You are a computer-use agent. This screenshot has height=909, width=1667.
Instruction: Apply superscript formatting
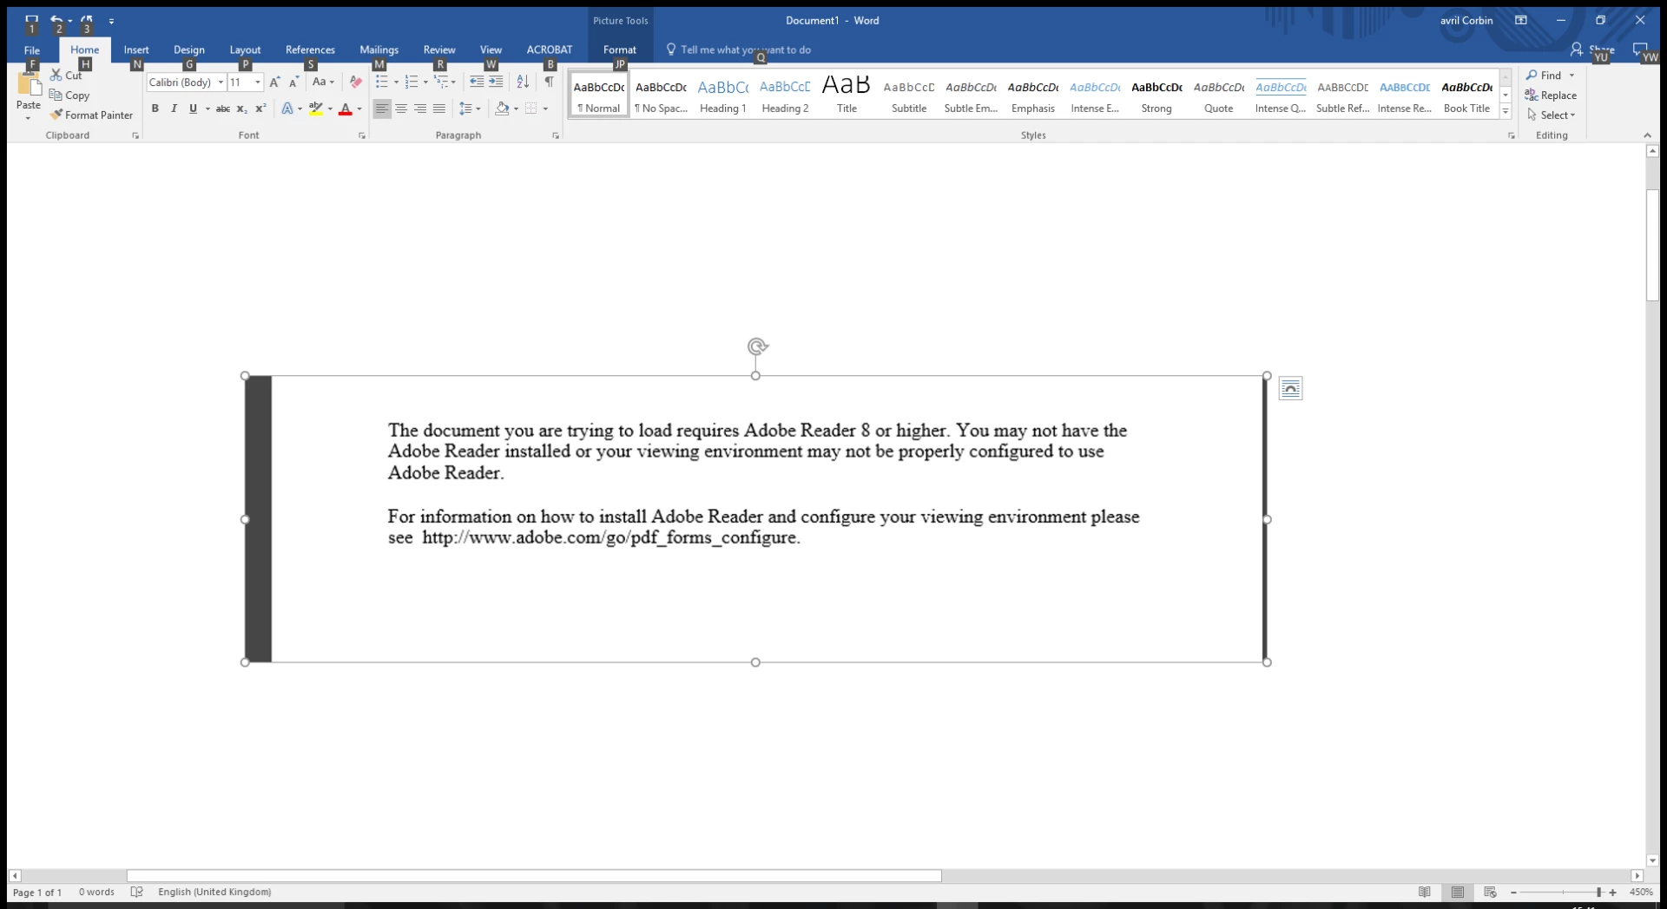[x=260, y=109]
